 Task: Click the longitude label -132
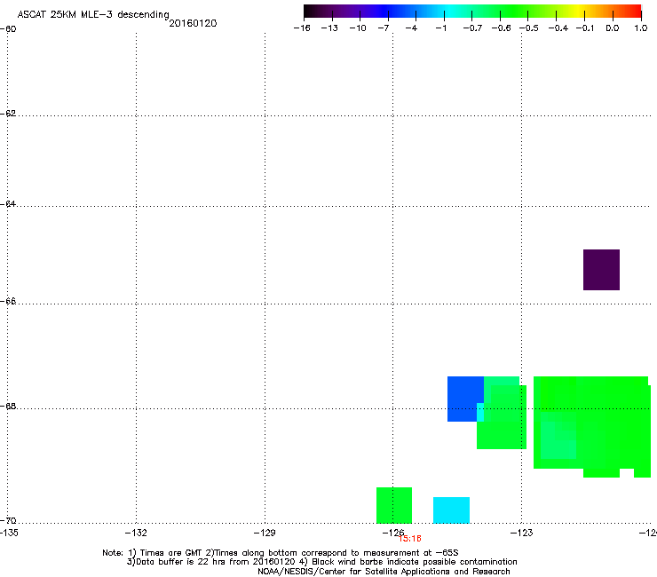(136, 533)
